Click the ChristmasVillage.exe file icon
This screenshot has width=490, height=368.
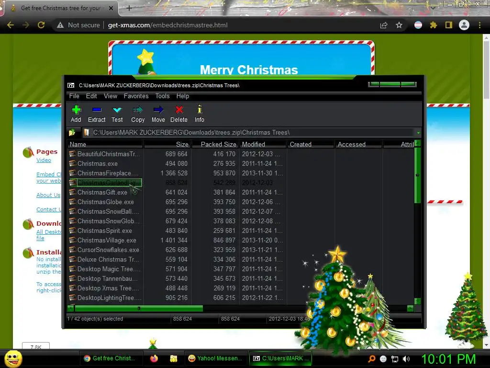[x=73, y=240]
